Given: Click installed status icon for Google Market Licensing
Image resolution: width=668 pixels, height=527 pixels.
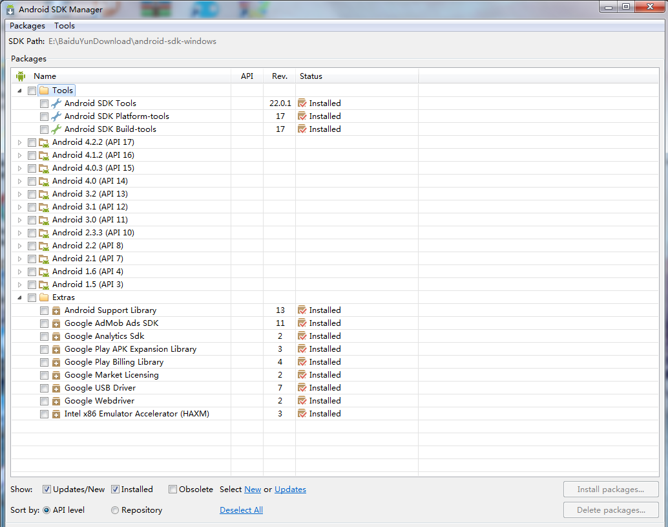Looking at the screenshot, I should coord(302,375).
